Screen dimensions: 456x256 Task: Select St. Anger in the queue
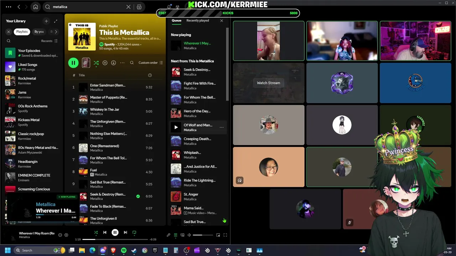(198, 197)
